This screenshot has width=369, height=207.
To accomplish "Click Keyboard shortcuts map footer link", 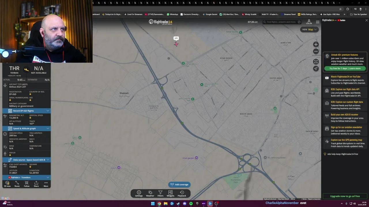I will [270, 199].
